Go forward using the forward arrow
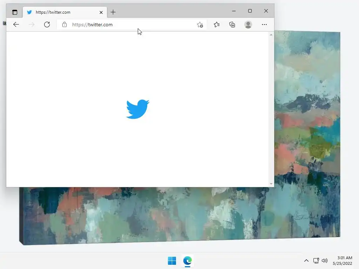This screenshot has width=359, height=269. (x=32, y=25)
